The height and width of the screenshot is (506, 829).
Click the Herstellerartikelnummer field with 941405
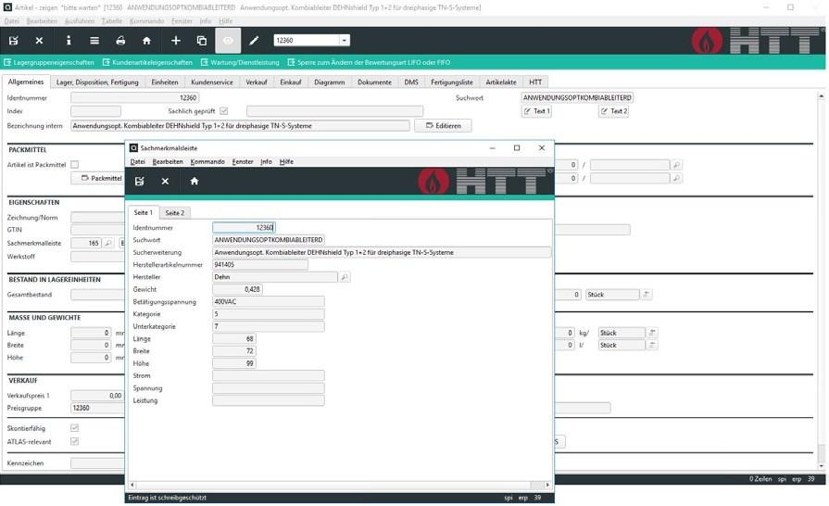[259, 264]
